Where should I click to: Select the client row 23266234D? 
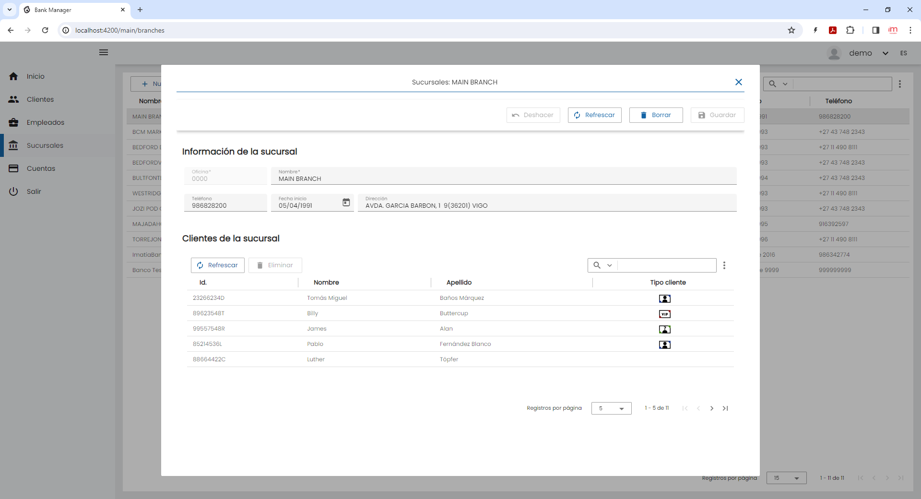460,298
